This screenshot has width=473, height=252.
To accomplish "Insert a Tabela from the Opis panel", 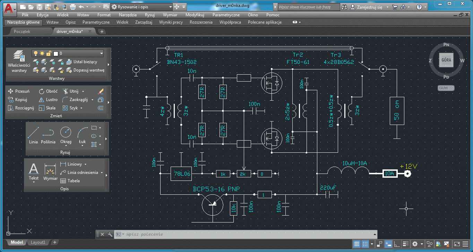I will 70,181.
